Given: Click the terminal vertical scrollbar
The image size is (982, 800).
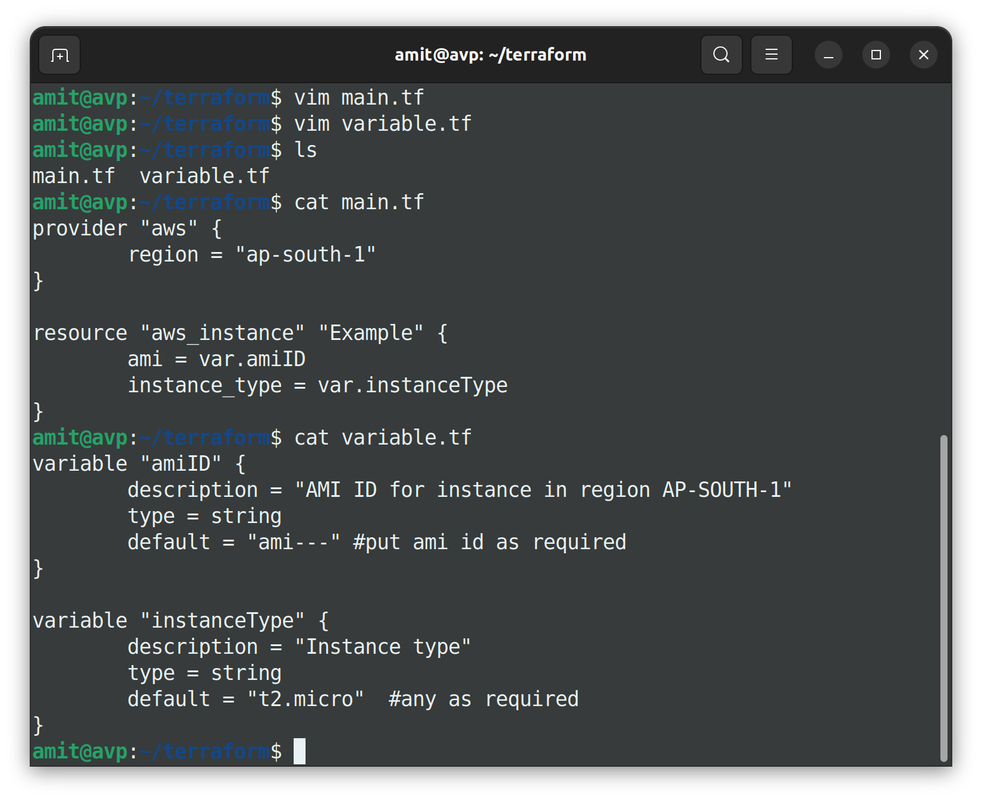Looking at the screenshot, I should click(943, 598).
